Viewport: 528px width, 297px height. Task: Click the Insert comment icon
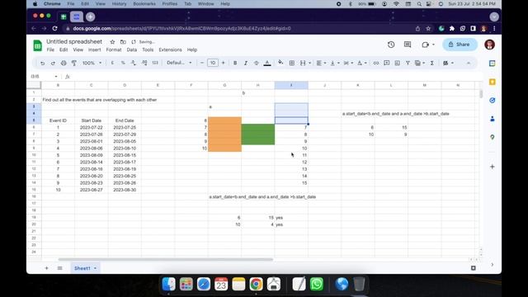[x=387, y=63]
